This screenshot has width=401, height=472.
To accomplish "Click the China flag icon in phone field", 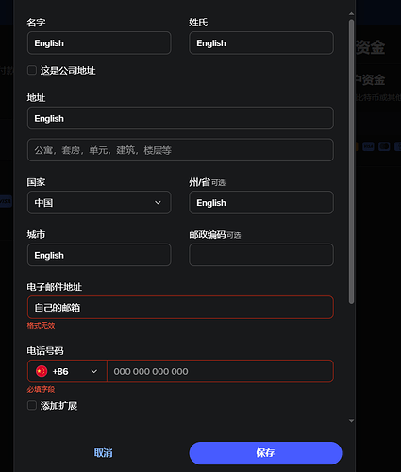I will (x=42, y=371).
